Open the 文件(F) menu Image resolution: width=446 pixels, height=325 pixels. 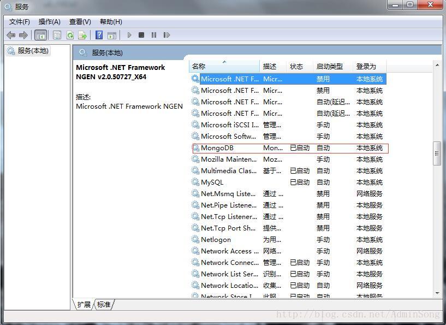(19, 22)
